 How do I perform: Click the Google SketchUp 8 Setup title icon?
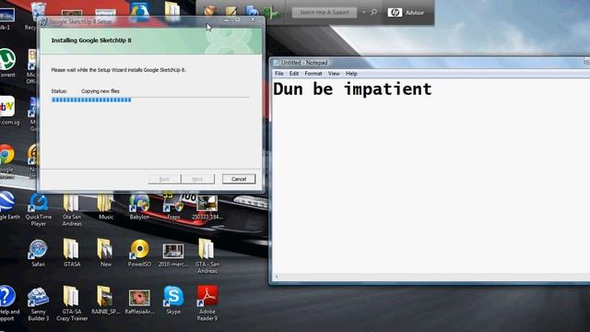click(43, 22)
